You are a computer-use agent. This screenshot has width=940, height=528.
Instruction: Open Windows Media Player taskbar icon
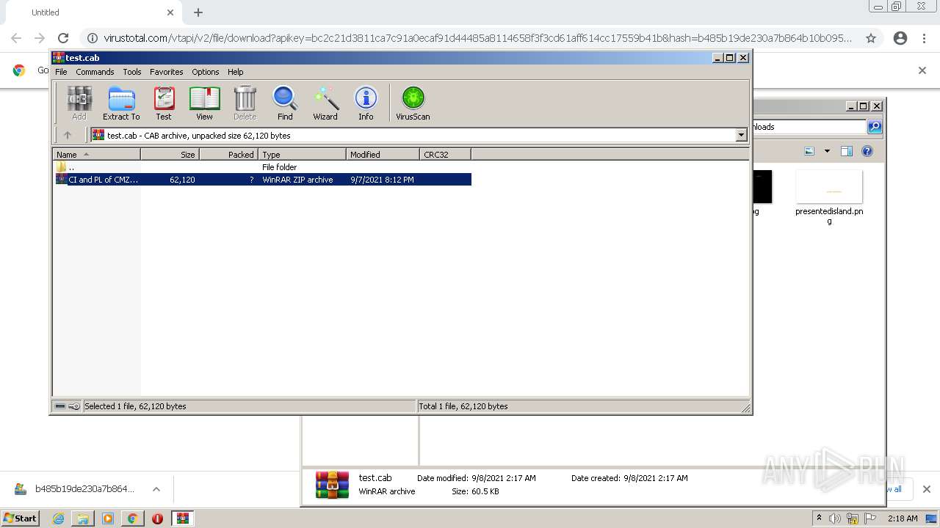click(x=108, y=518)
